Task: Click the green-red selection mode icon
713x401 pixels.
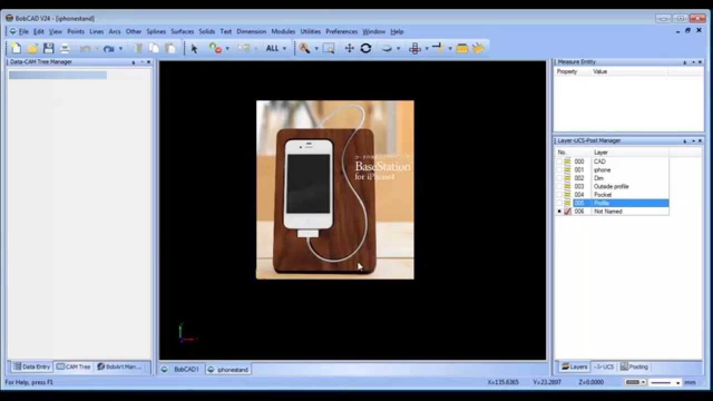Action: [x=215, y=48]
